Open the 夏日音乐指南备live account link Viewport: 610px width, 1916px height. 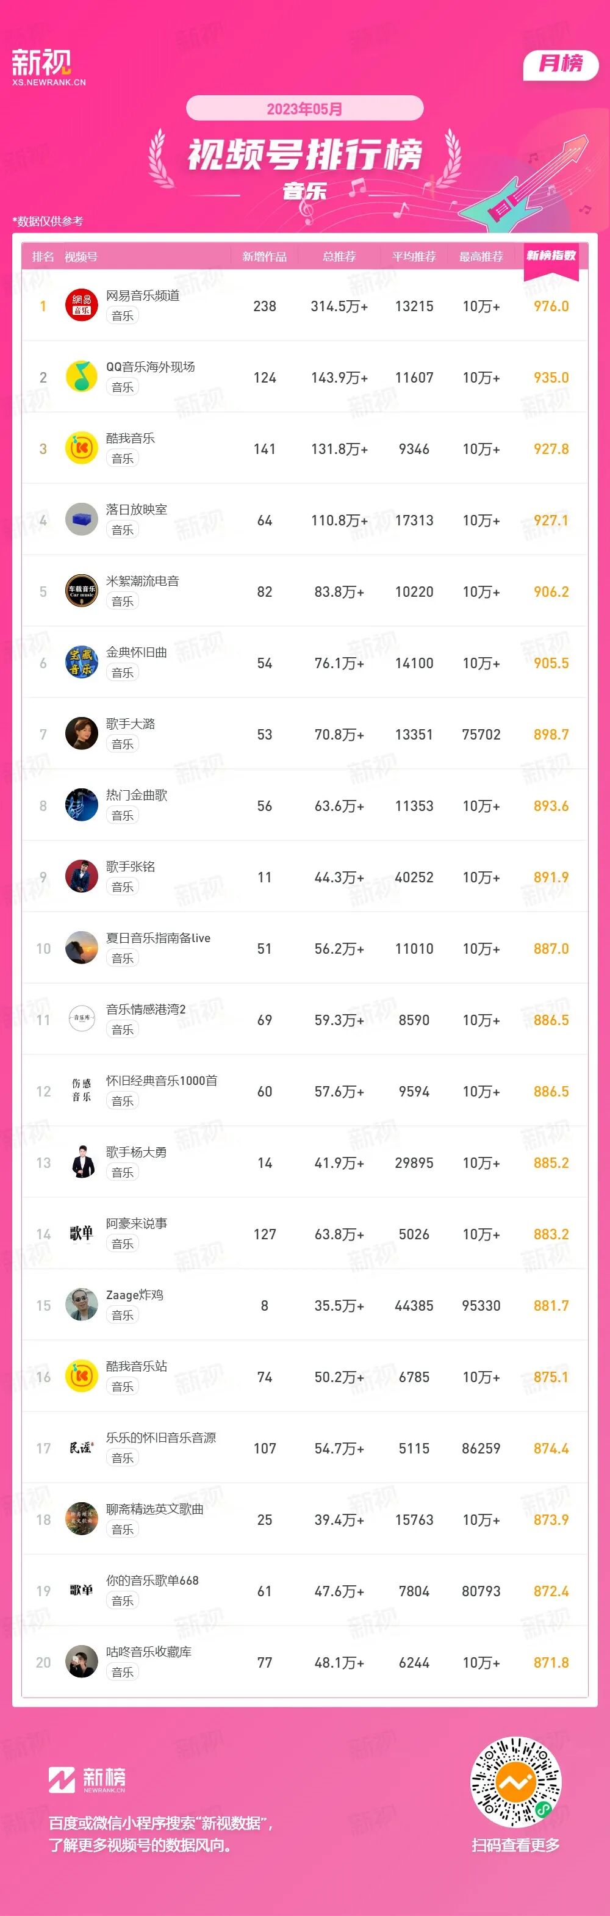coord(158,938)
